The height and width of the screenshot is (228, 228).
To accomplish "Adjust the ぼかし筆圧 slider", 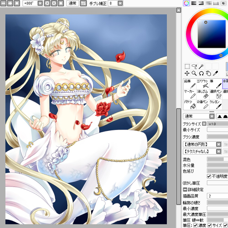I will (218, 183).
